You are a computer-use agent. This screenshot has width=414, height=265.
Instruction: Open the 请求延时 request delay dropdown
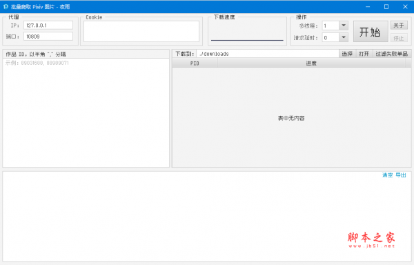coord(344,37)
